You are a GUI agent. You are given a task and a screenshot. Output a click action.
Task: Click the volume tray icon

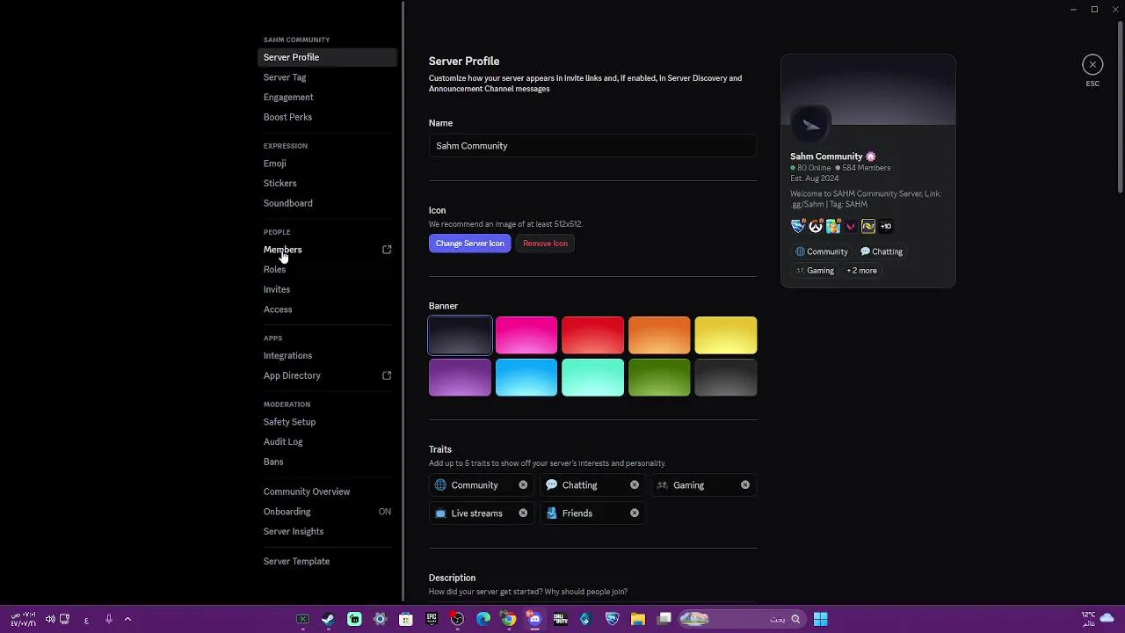coord(50,619)
